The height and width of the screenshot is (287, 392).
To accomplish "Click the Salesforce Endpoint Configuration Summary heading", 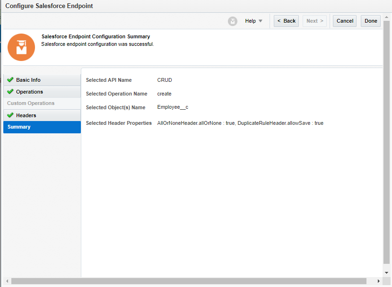I will pos(96,36).
